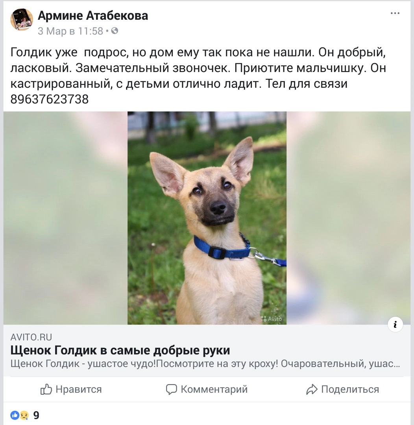Image resolution: width=414 pixels, height=425 pixels.
Task: View the blue like reaction icon
Action: coord(15,415)
